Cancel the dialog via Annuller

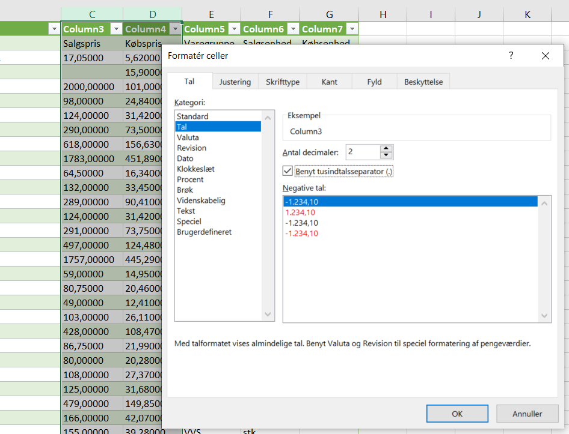pyautogui.click(x=527, y=413)
